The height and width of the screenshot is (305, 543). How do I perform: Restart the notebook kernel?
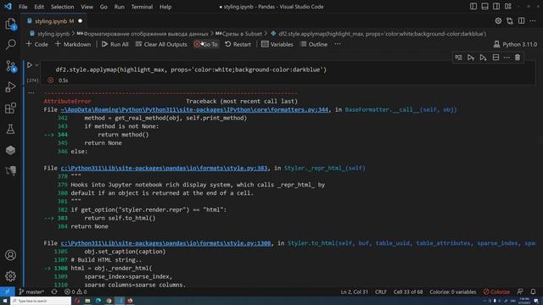(238, 44)
